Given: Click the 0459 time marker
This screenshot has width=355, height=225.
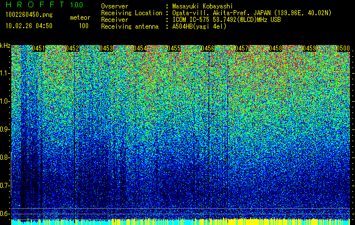Looking at the screenshot, I should 309,48.
